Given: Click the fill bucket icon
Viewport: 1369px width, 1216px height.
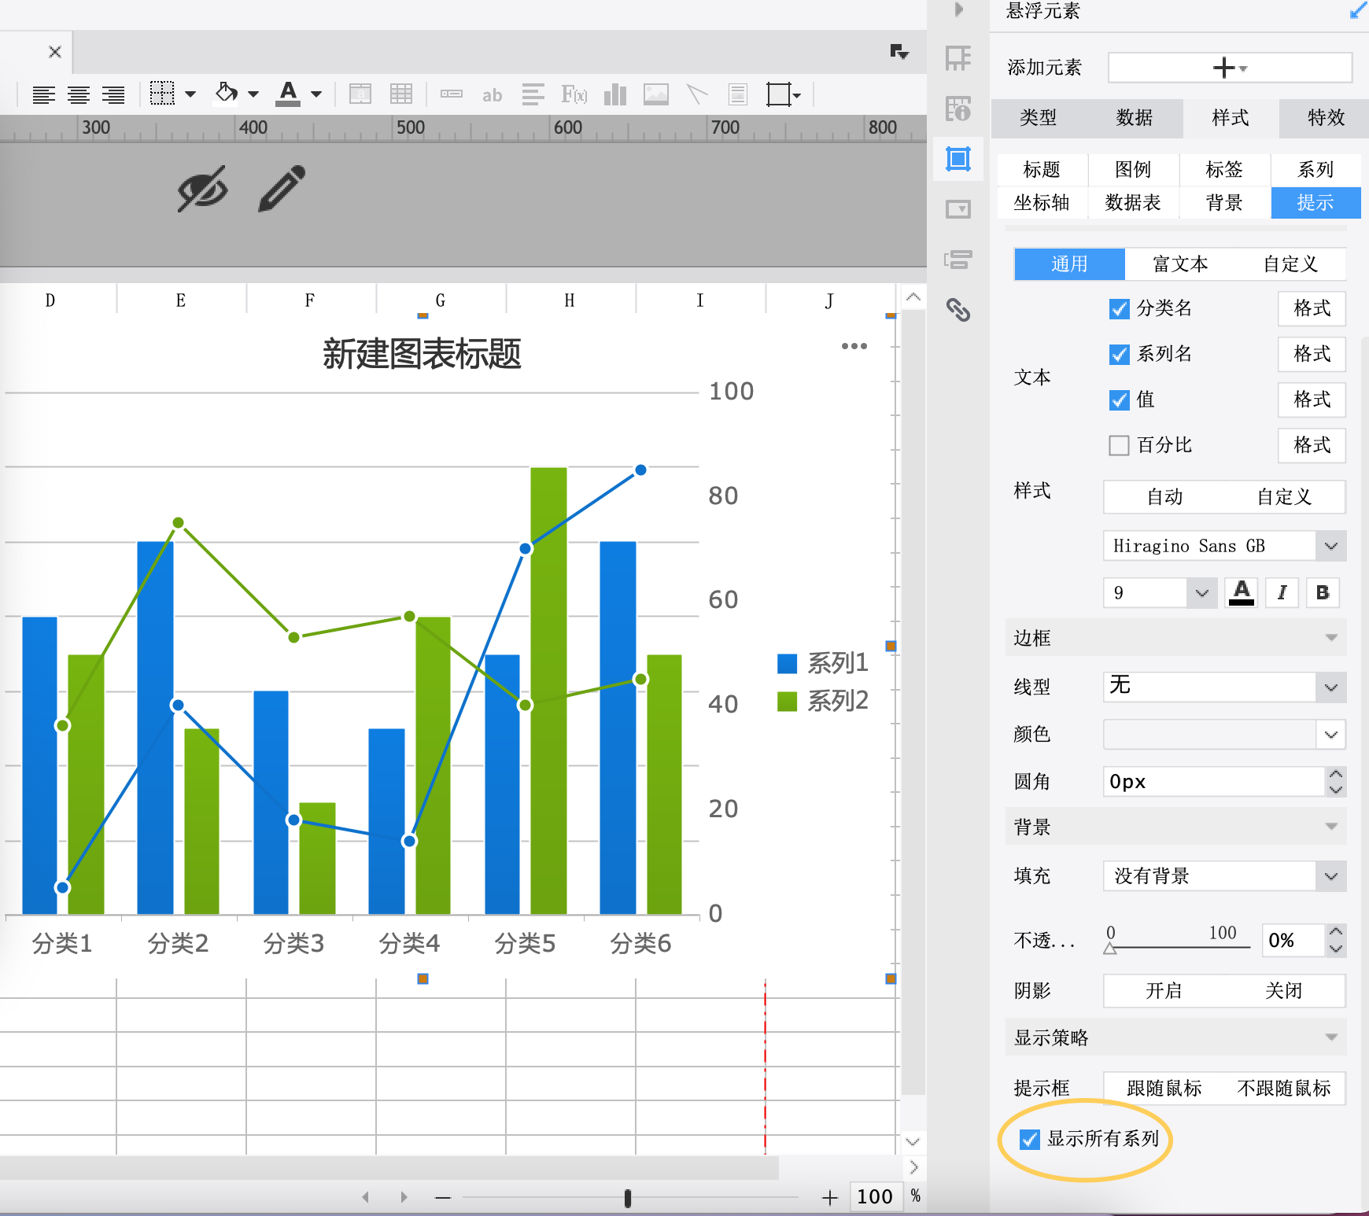Looking at the screenshot, I should point(227,94).
